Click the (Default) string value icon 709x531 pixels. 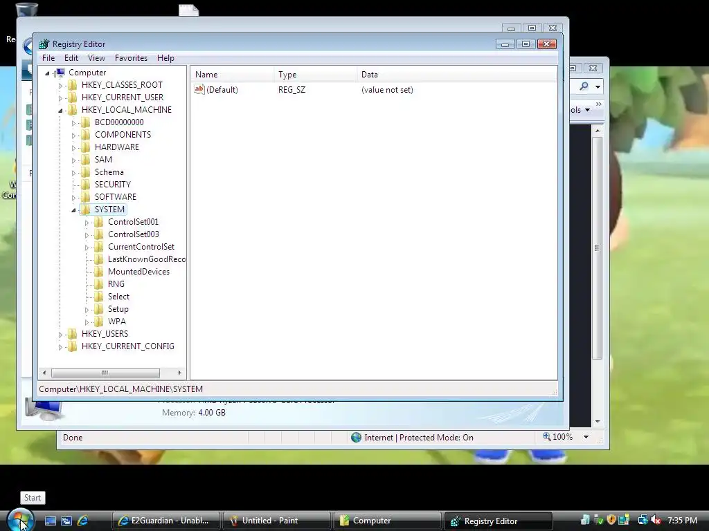coord(199,89)
